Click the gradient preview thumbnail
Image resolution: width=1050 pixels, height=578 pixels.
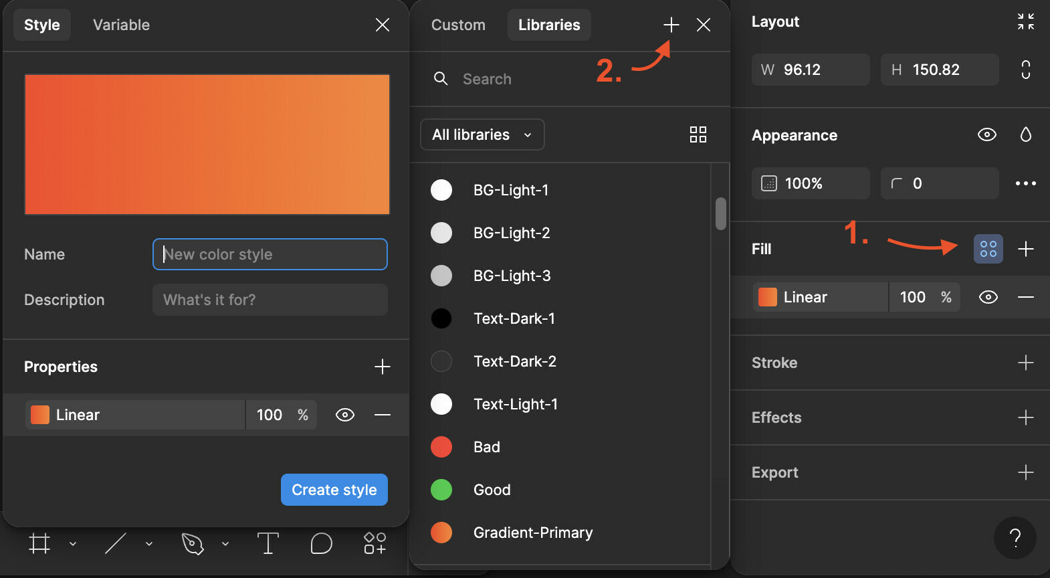point(207,144)
